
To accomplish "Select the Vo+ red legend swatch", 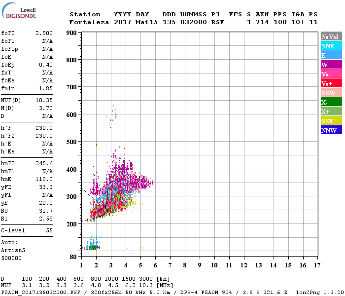I will (x=331, y=83).
